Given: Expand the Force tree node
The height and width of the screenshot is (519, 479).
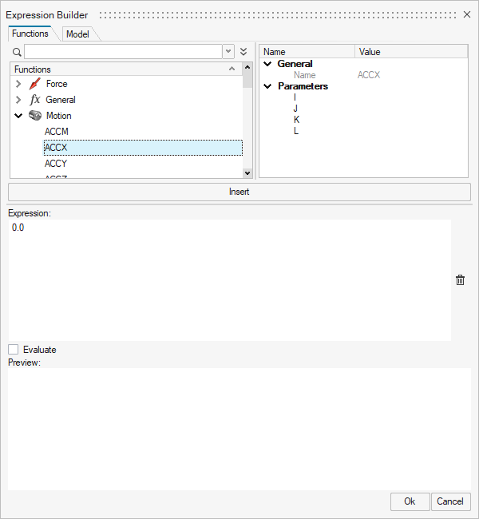Looking at the screenshot, I should [x=18, y=84].
